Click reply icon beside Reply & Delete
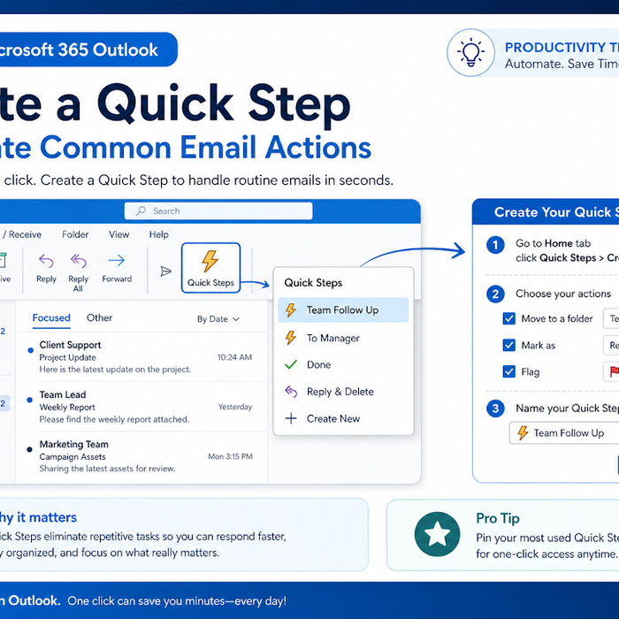619x619 pixels. [291, 392]
